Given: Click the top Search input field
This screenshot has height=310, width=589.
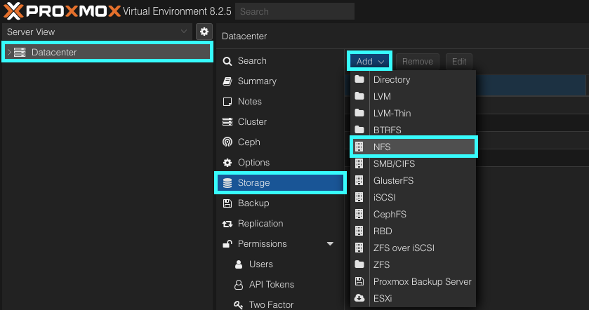Looking at the screenshot, I should pyautogui.click(x=295, y=11).
